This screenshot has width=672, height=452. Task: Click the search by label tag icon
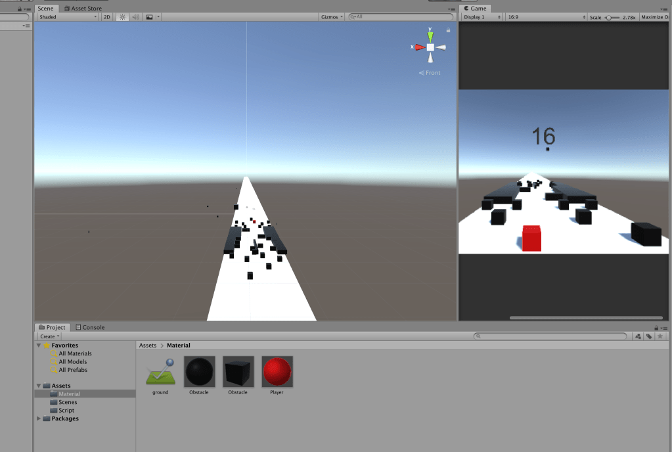[649, 336]
